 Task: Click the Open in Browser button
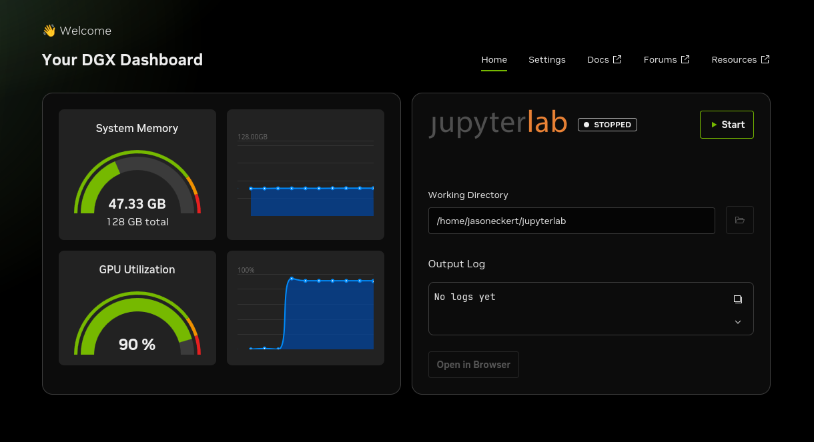(473, 365)
